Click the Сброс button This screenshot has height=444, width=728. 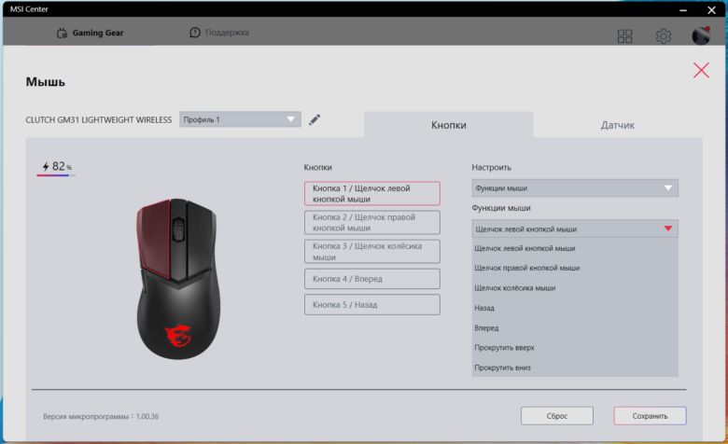(x=557, y=416)
